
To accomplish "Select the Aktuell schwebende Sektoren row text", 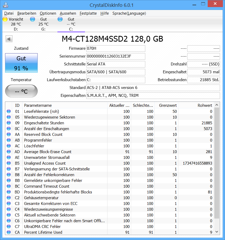I will [50, 215].
